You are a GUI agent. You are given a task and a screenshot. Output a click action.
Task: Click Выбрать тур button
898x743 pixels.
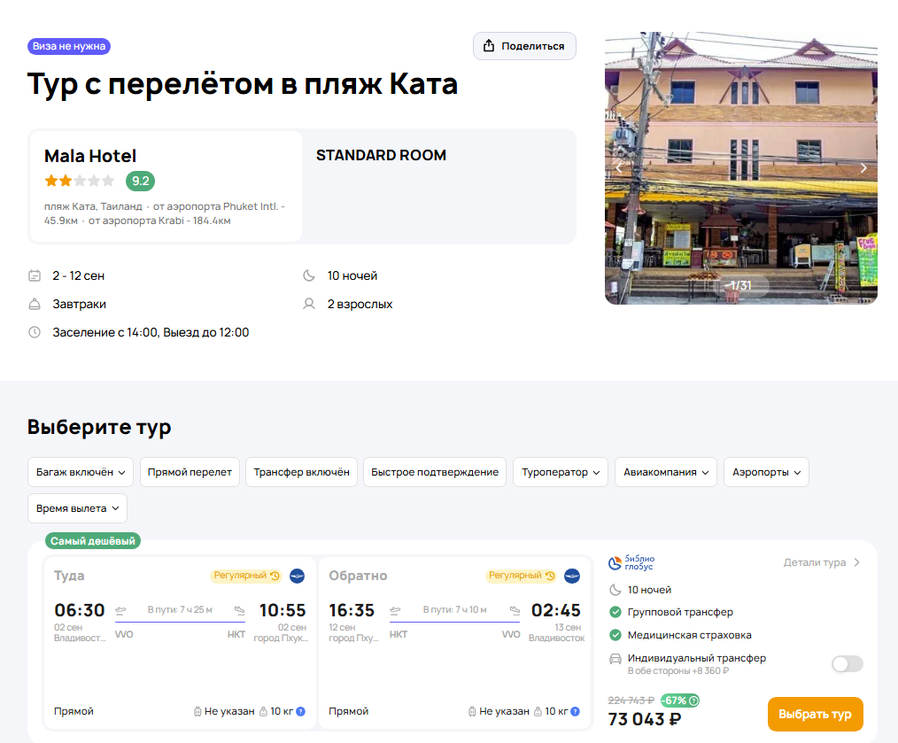(x=815, y=714)
